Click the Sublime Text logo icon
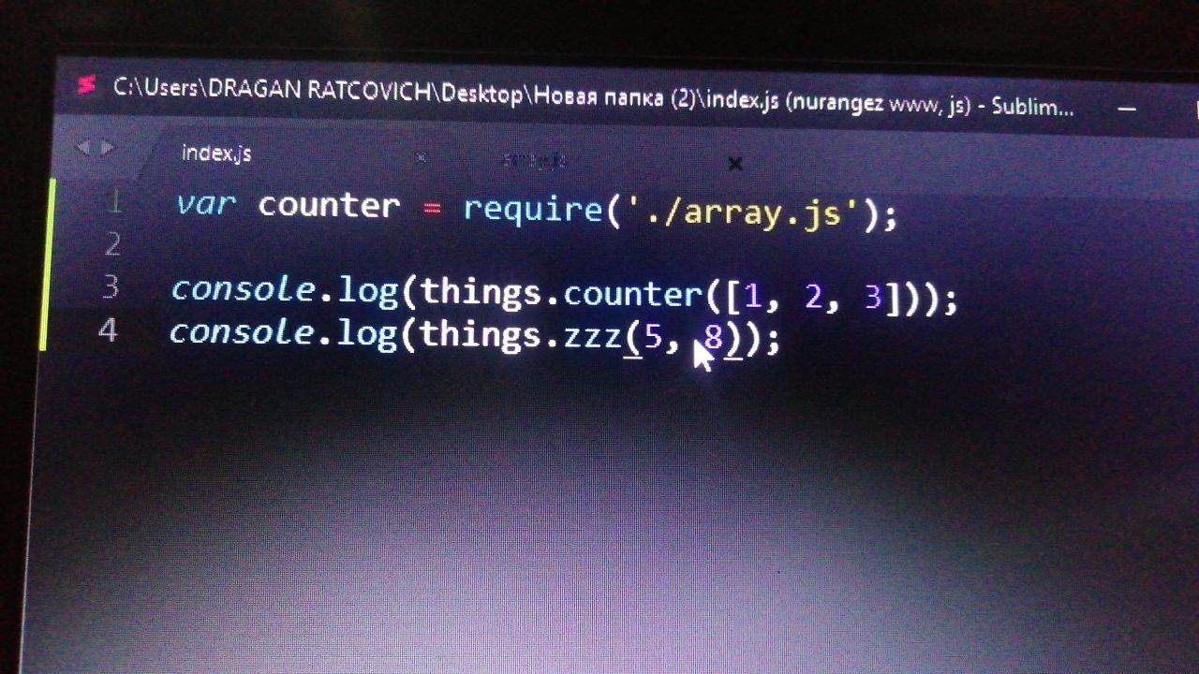This screenshot has height=674, width=1199. (x=86, y=86)
